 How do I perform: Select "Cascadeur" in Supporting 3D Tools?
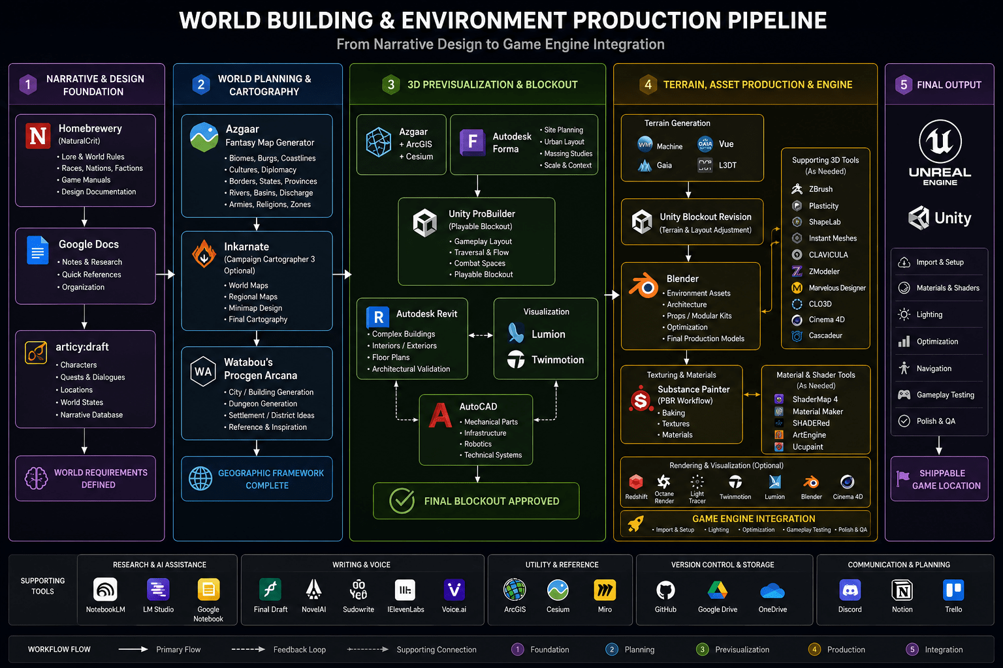[x=825, y=335]
